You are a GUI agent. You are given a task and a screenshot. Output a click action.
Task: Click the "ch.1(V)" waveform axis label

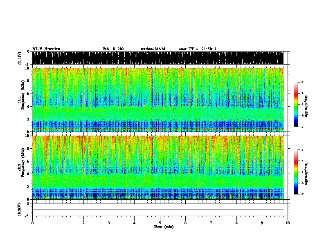tap(20, 58)
